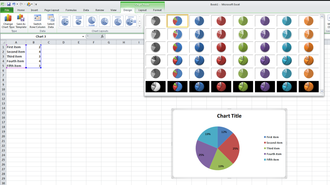
Task: Switch to the Home ribbon tab
Action: pyautogui.click(x=21, y=10)
